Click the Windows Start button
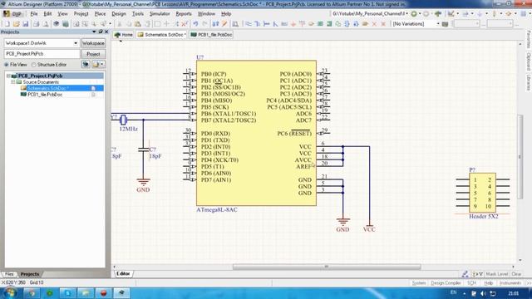This screenshot has height=299, width=532. click(x=10, y=292)
